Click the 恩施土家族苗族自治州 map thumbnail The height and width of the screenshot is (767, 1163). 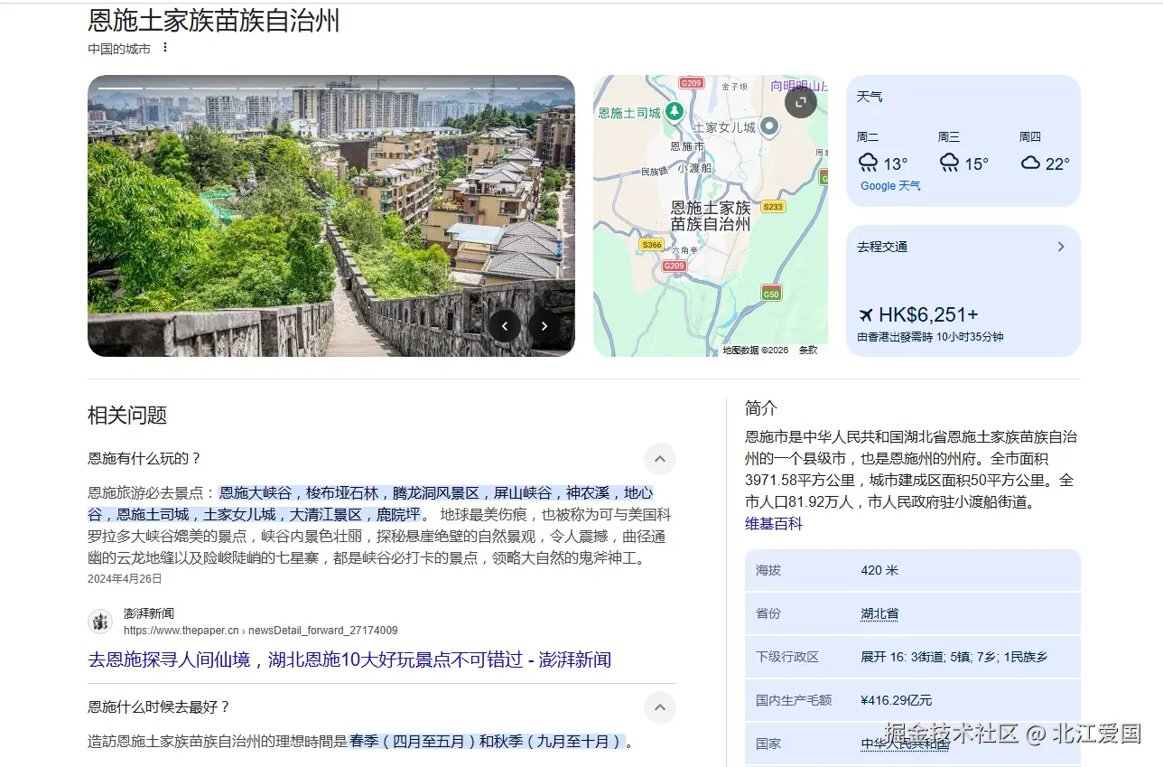click(x=710, y=216)
